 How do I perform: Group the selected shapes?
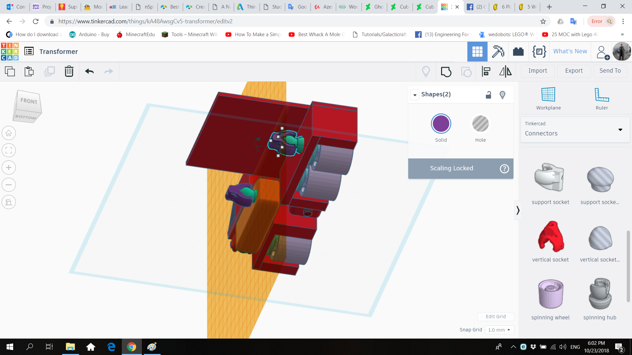[446, 72]
